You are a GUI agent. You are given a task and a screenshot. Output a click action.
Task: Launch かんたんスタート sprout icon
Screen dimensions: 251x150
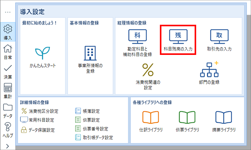[42, 53]
